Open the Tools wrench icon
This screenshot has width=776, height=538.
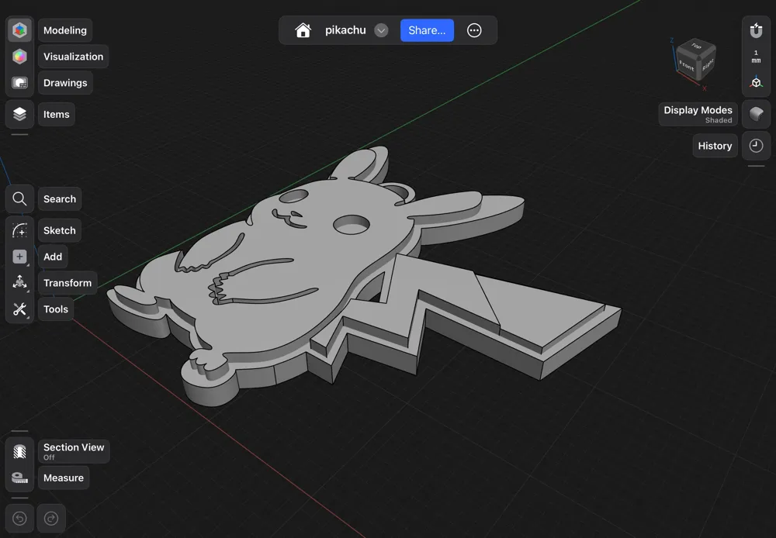[19, 309]
